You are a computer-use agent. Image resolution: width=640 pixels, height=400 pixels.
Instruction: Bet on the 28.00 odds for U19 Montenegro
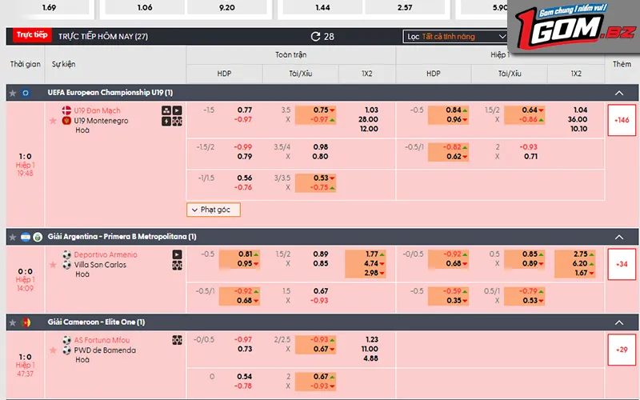coord(368,119)
